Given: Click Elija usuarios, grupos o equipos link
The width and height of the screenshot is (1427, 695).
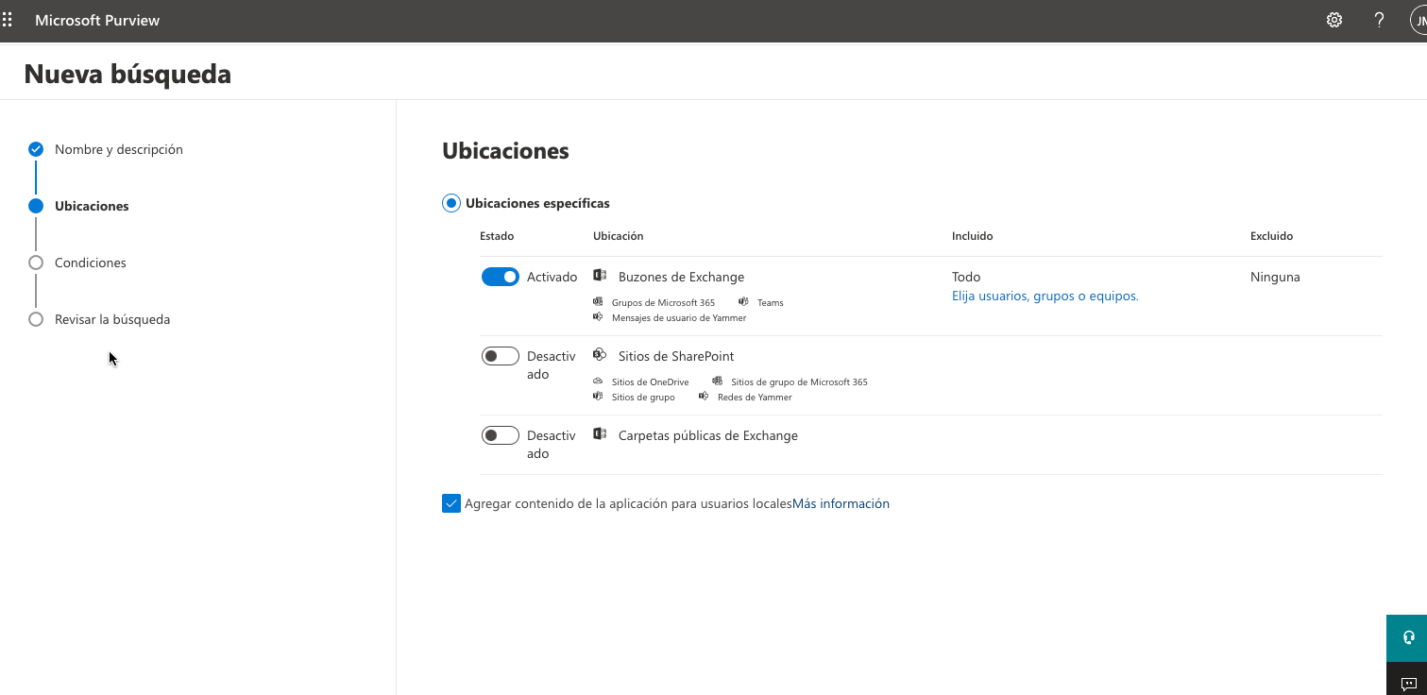Looking at the screenshot, I should (x=1045, y=296).
